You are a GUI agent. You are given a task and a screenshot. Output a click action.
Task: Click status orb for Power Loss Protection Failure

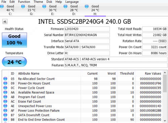(x=5, y=111)
